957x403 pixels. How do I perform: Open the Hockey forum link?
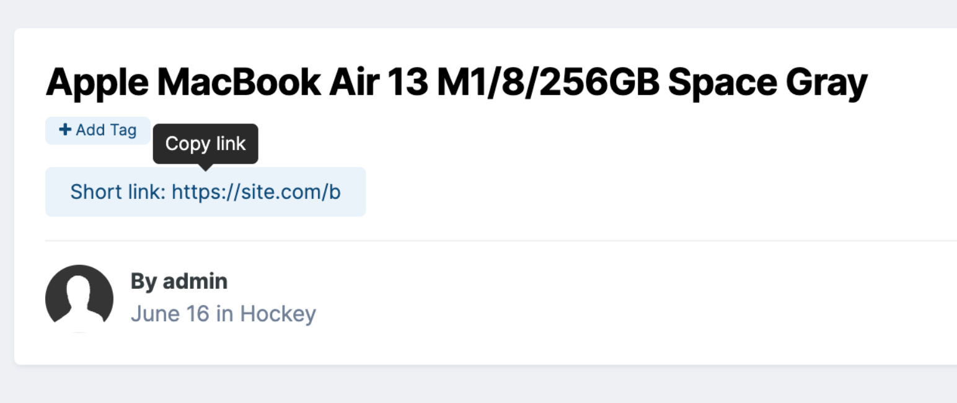click(278, 314)
